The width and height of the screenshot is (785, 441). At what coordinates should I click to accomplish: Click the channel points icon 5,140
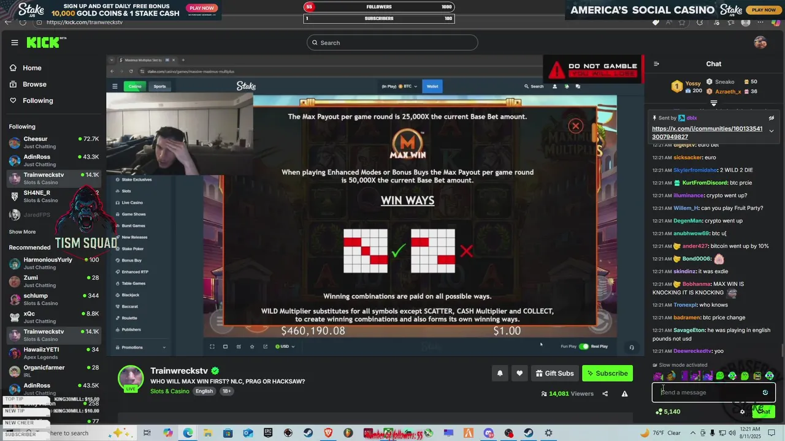(667, 412)
